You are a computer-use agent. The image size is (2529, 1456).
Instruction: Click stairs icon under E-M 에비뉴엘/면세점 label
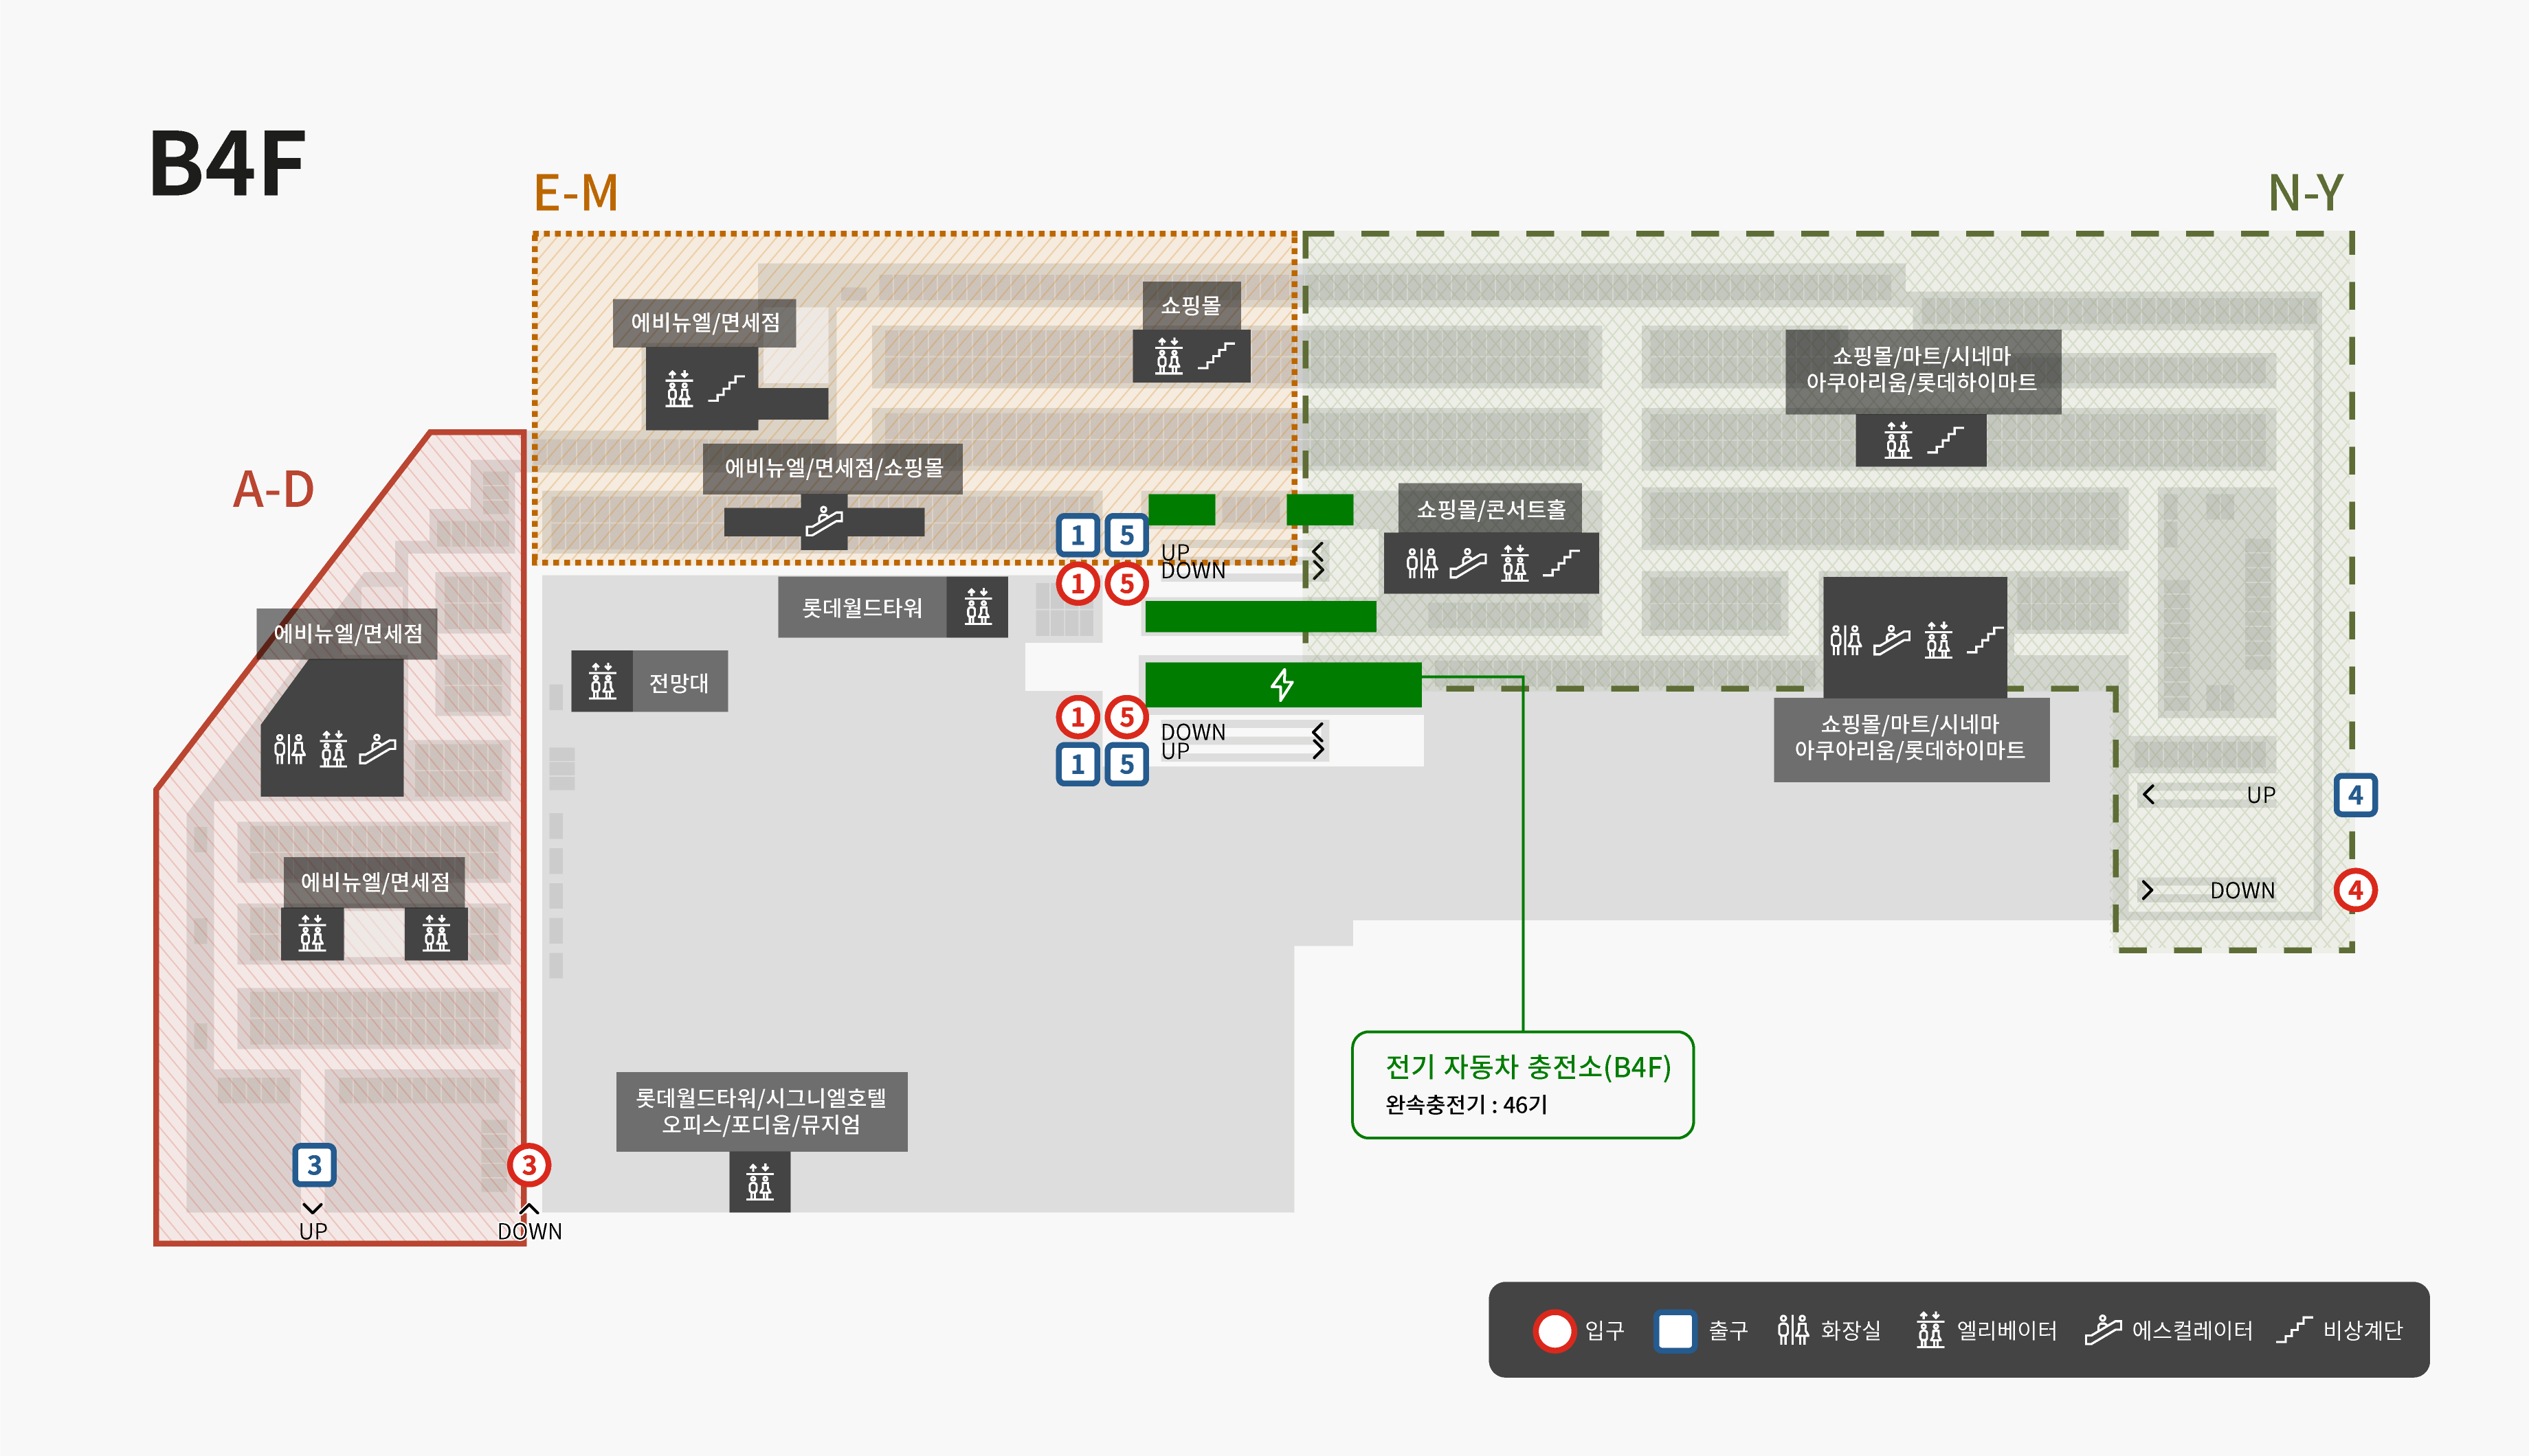tap(726, 388)
